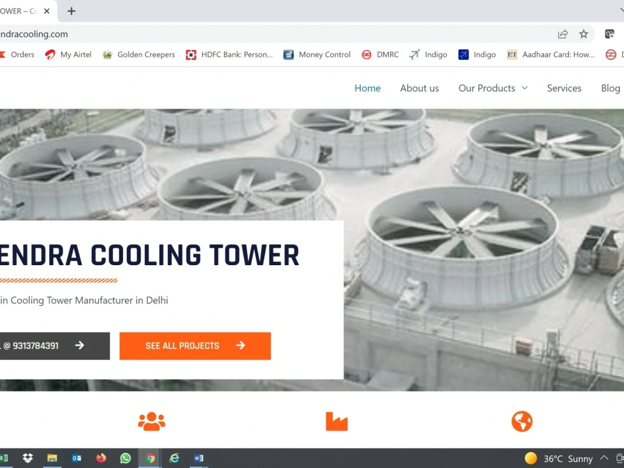The image size is (624, 468).
Task: Open the Orders bookmark
Action: coord(17,54)
